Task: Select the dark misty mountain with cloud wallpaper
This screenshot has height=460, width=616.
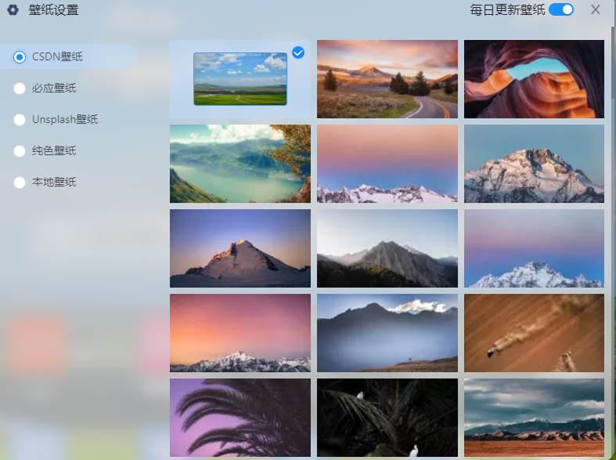Action: pyautogui.click(x=387, y=333)
